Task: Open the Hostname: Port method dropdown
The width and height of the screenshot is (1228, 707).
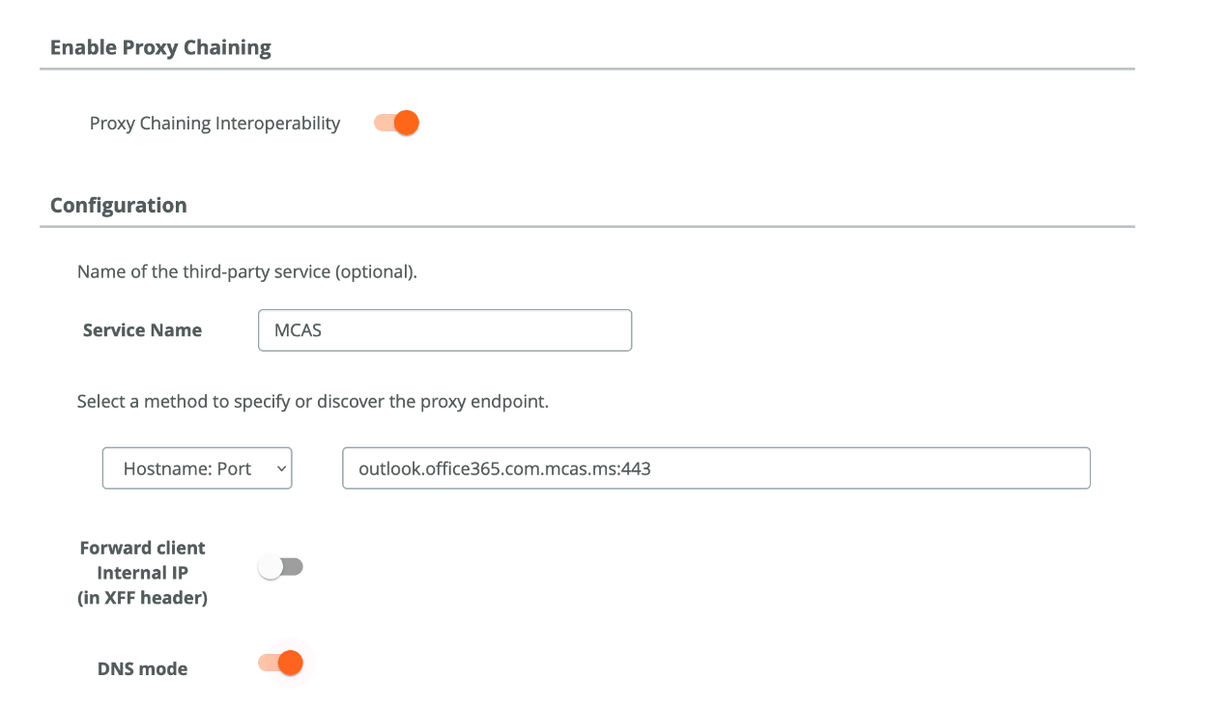Action: [197, 468]
